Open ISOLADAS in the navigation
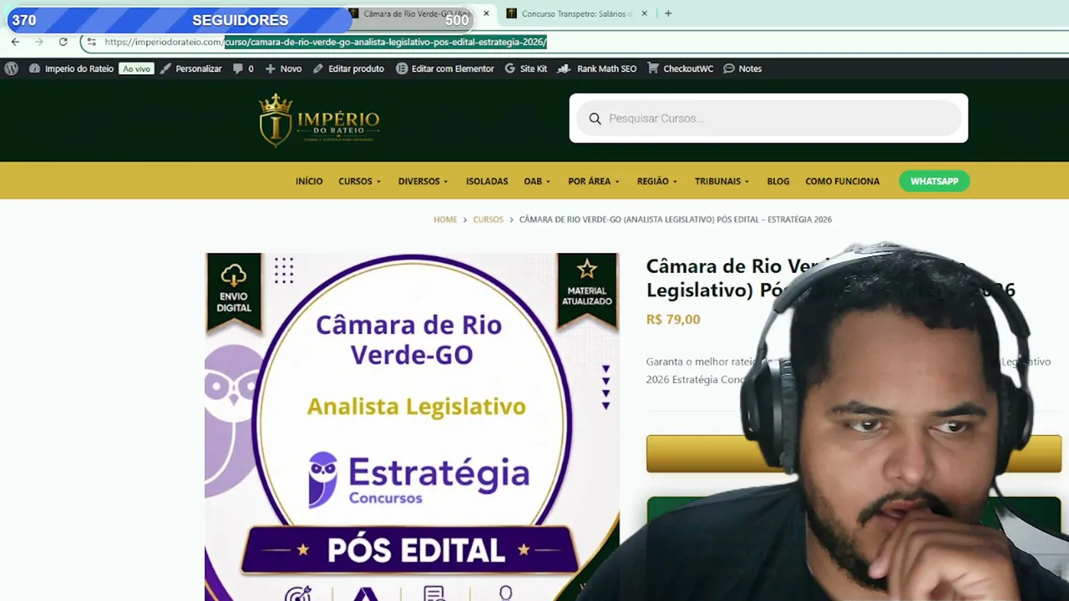This screenshot has width=1069, height=601. (487, 181)
